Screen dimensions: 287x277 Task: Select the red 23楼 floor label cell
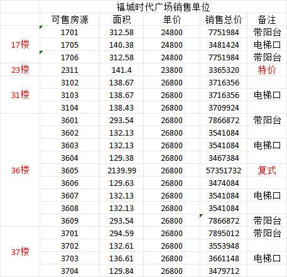(x=20, y=70)
